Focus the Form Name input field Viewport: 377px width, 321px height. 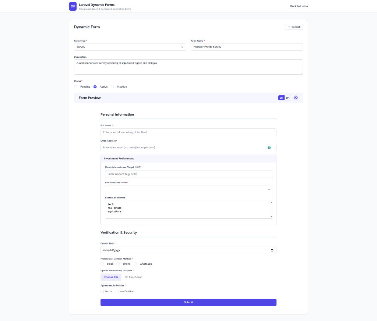point(247,47)
